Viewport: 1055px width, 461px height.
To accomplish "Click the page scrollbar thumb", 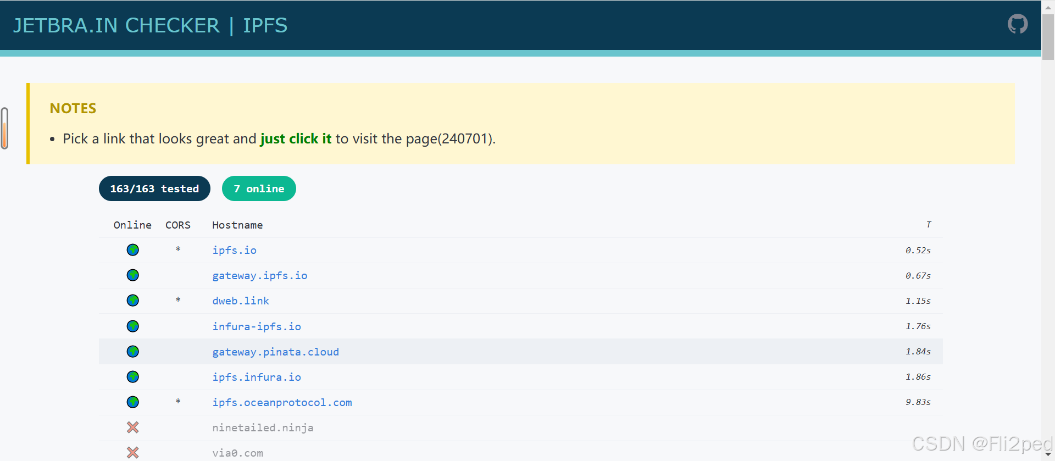I will pos(1048,37).
